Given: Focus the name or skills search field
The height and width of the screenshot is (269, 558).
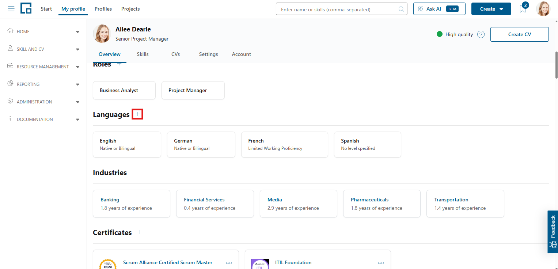Looking at the screenshot, I should click(x=342, y=9).
